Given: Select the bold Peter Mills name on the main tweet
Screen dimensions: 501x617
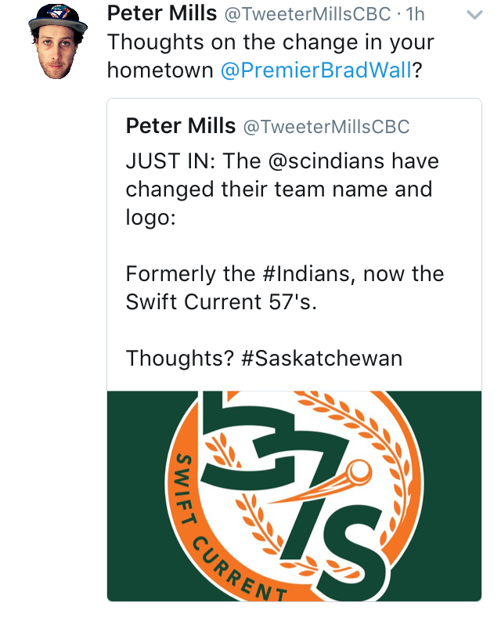Looking at the screenshot, I should pos(161,13).
